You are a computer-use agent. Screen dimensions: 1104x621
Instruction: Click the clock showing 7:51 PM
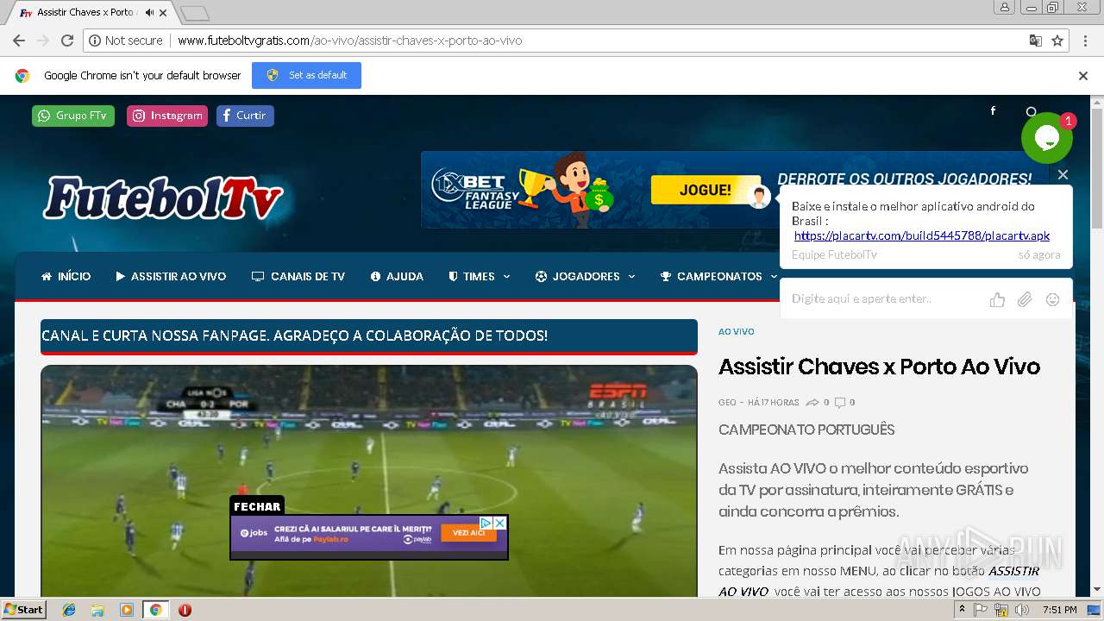(x=1059, y=610)
